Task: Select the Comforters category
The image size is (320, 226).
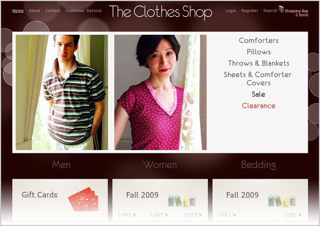Action: [259, 41]
